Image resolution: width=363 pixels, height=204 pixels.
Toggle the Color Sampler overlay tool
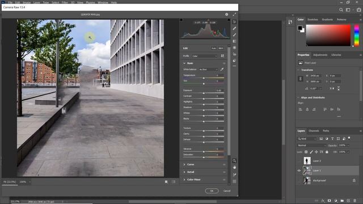234,175
